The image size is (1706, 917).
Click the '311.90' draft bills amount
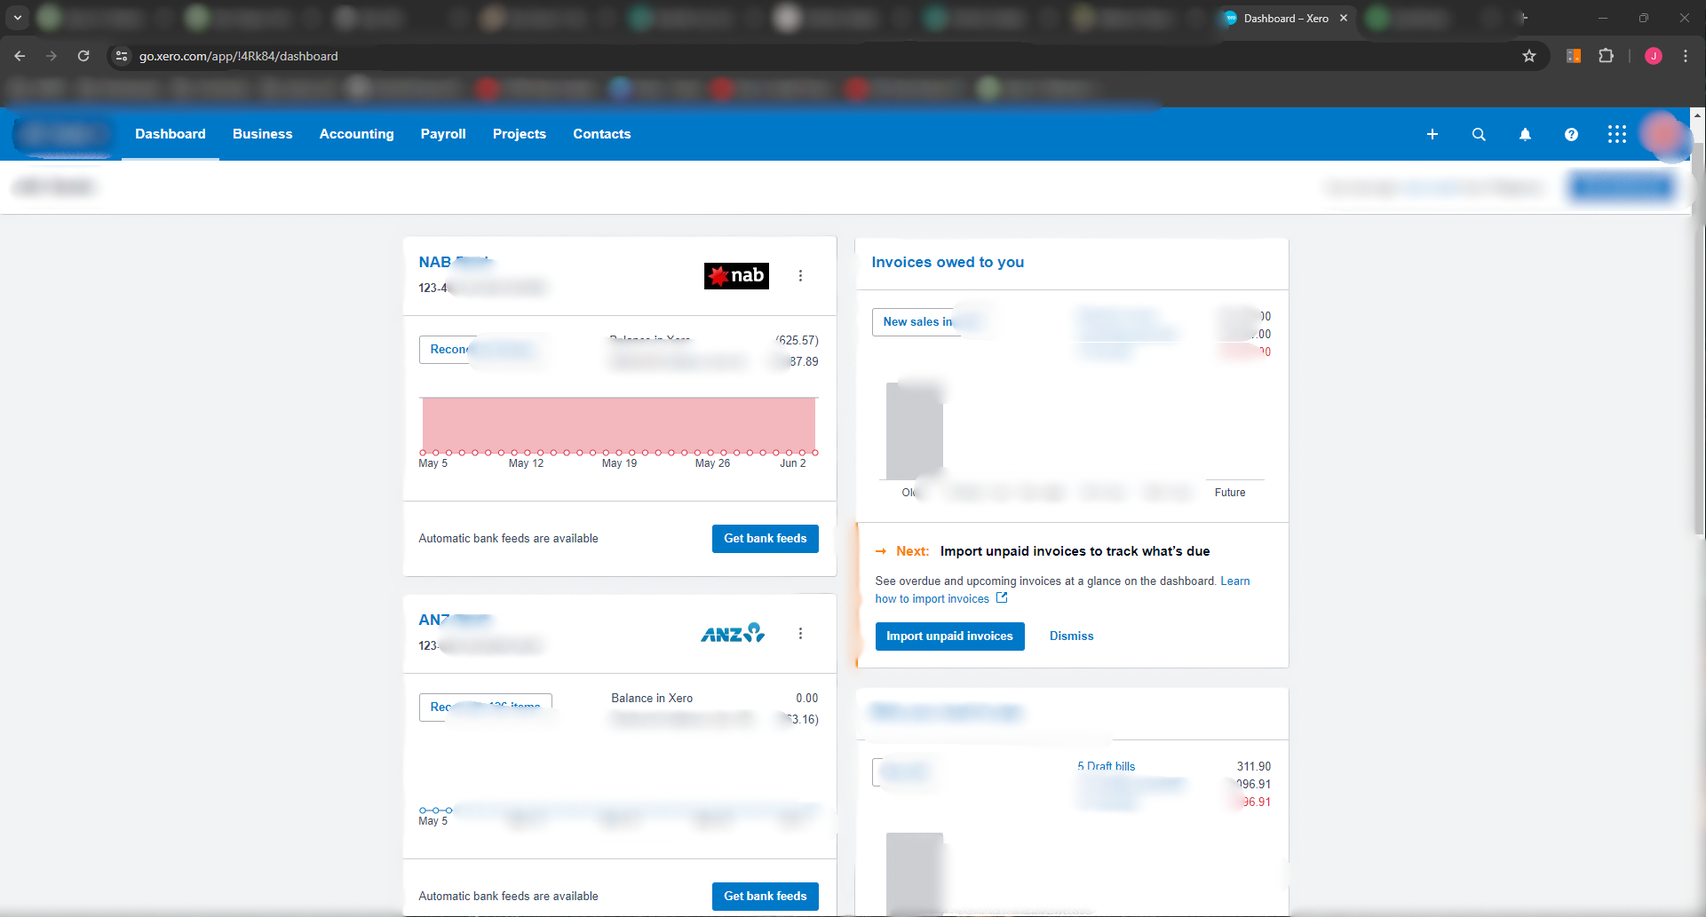pyautogui.click(x=1254, y=767)
